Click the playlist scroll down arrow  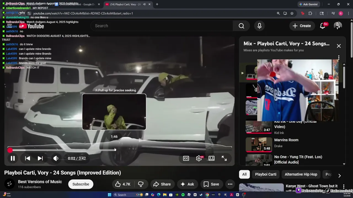(x=344, y=164)
